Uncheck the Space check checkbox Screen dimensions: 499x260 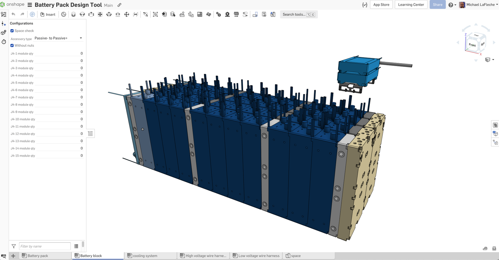click(x=12, y=31)
